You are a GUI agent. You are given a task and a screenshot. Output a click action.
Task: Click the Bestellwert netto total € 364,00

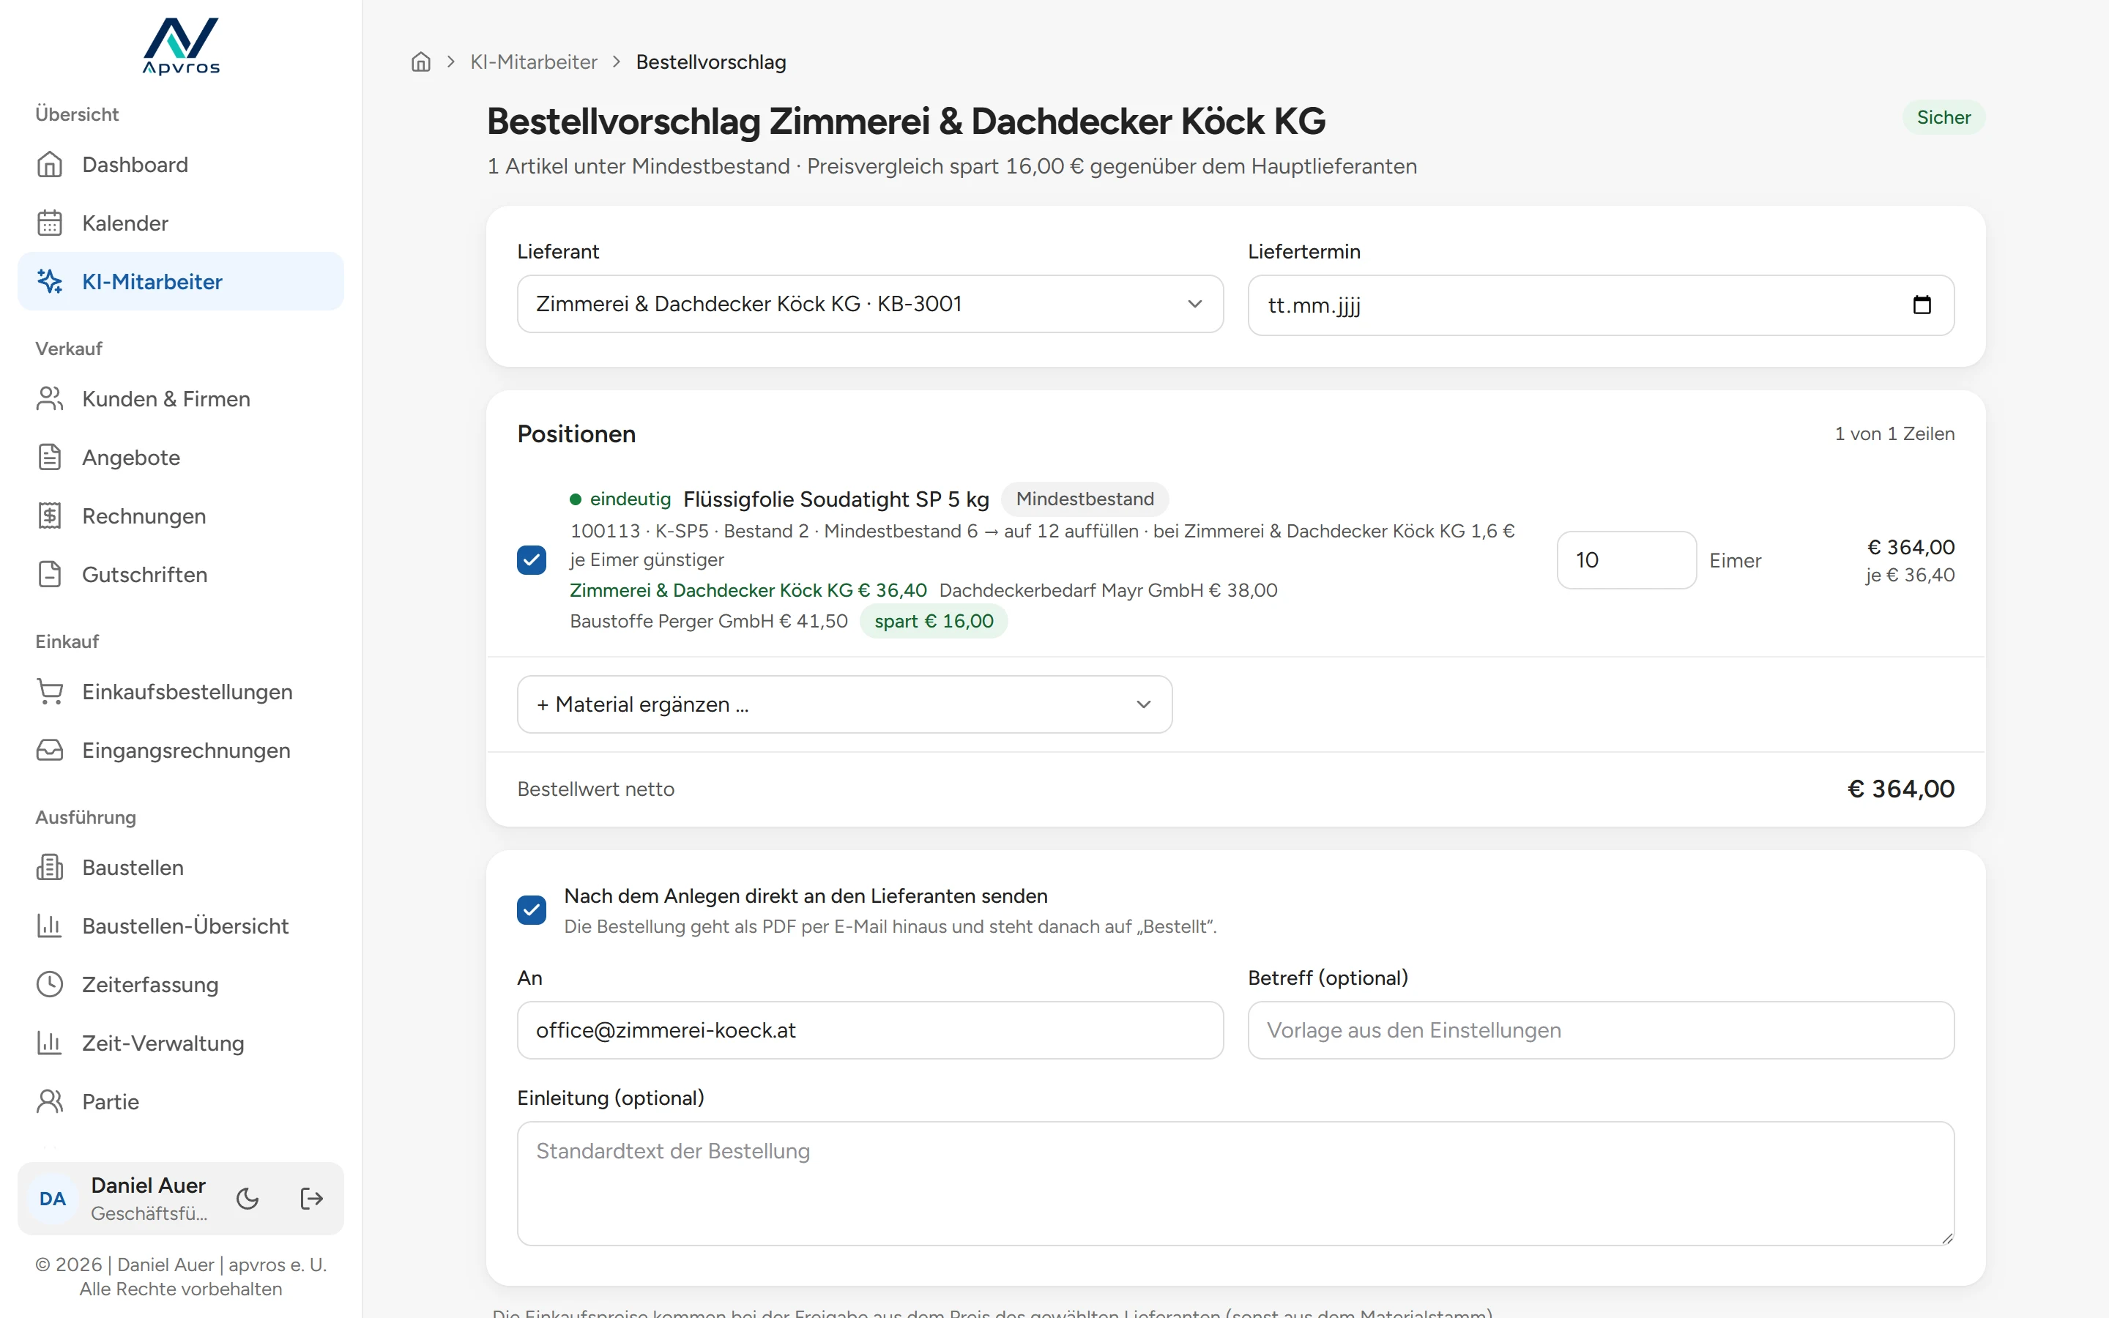(x=1901, y=789)
